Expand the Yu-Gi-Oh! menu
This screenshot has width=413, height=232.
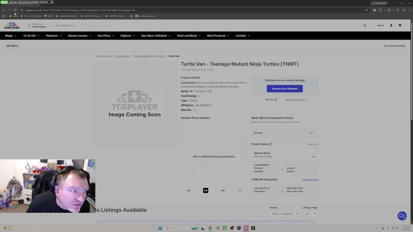coord(31,36)
